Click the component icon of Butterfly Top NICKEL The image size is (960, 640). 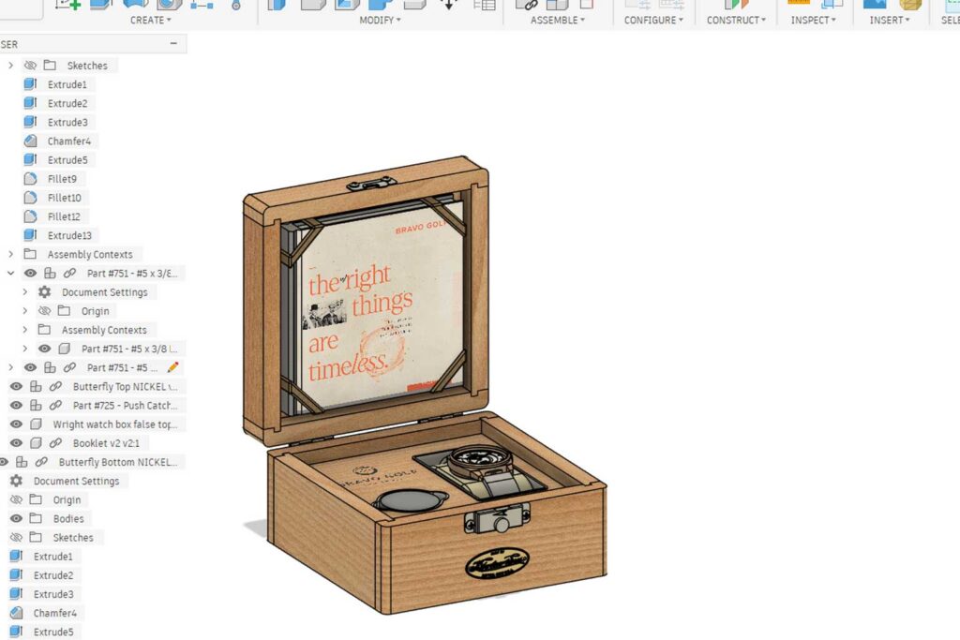(36, 386)
